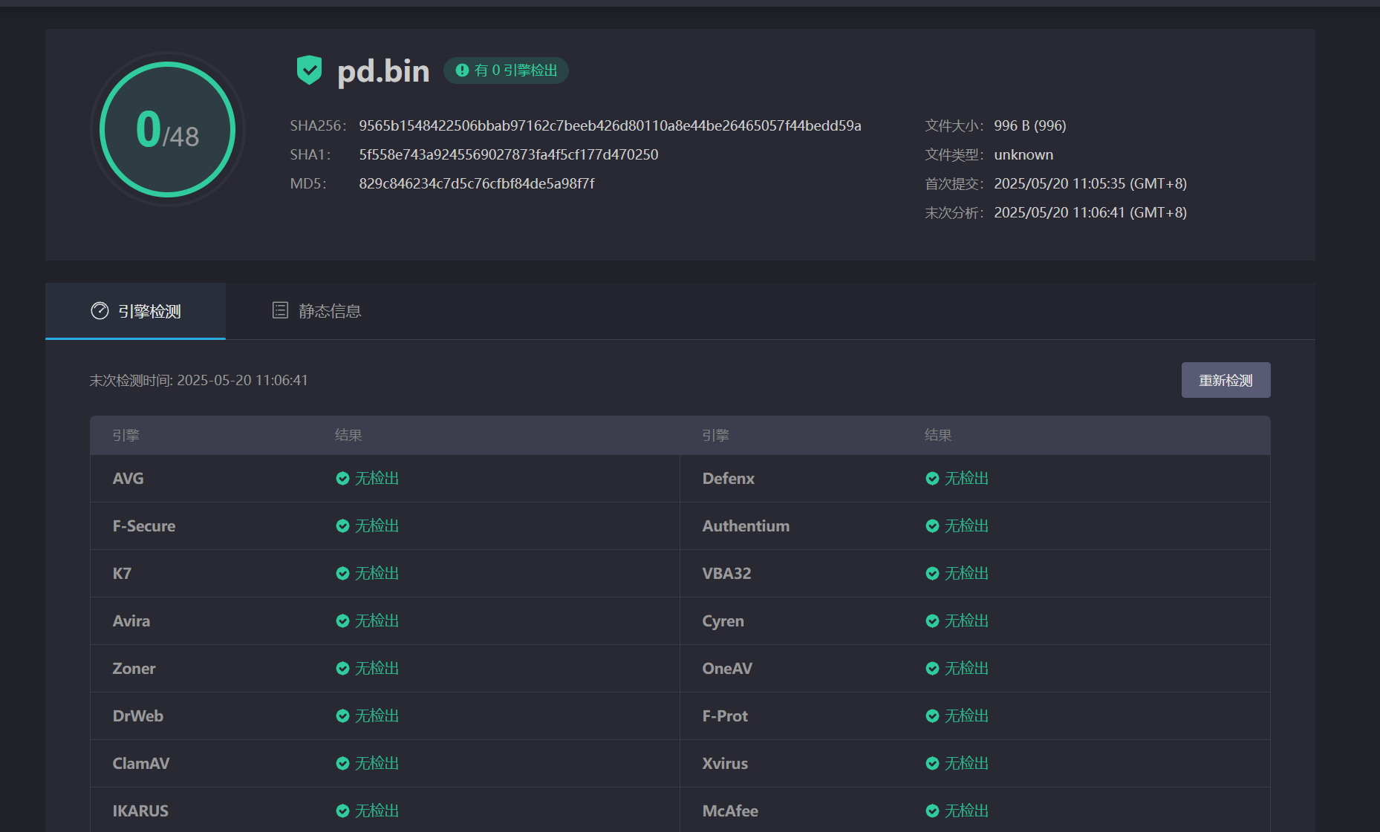This screenshot has height=832, width=1380.
Task: Click the green check icon in the F-Prot row
Action: point(932,716)
